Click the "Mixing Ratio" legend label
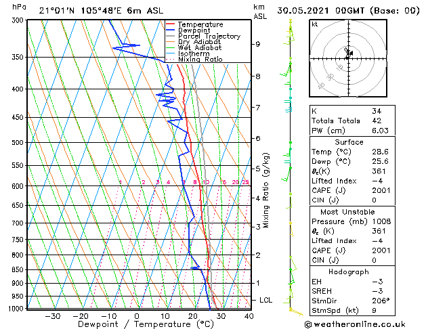The image size is (426, 329). coord(200,59)
